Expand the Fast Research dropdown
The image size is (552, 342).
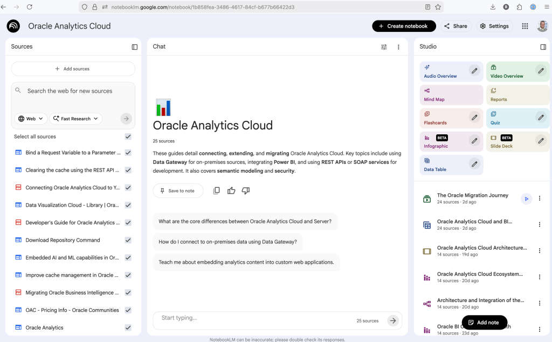tap(75, 119)
